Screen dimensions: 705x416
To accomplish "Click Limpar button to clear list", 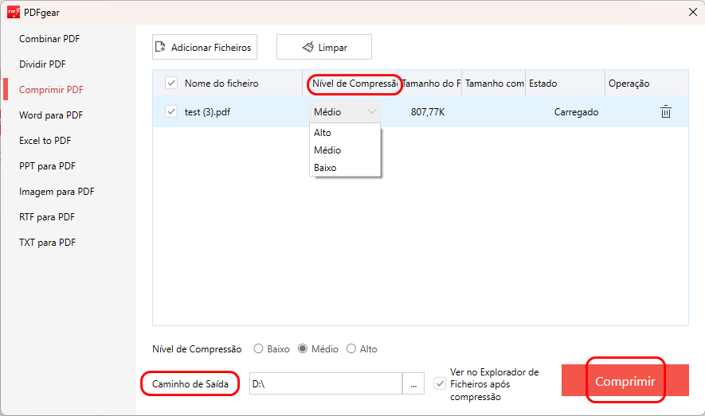I will [x=324, y=47].
